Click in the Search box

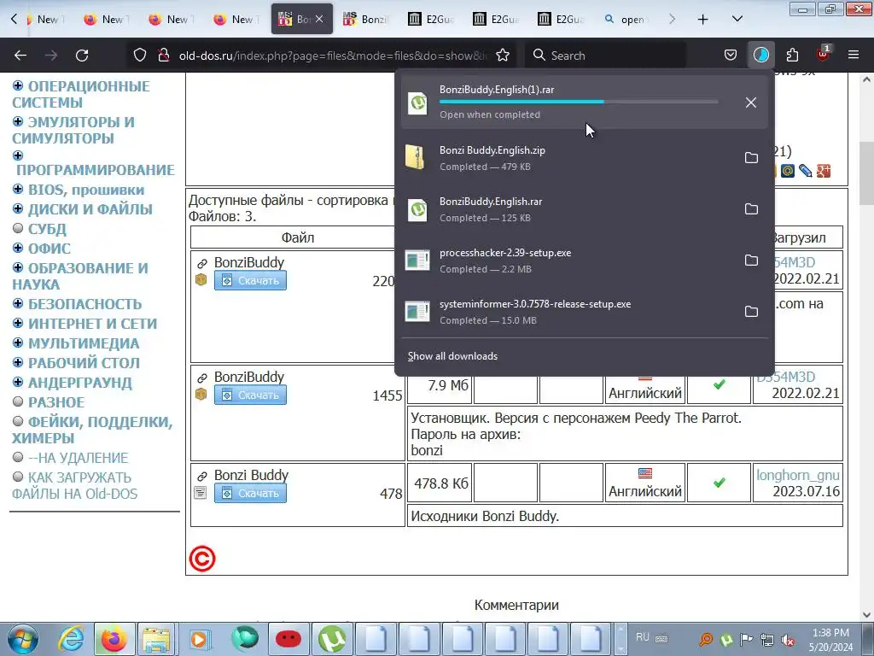coord(605,56)
